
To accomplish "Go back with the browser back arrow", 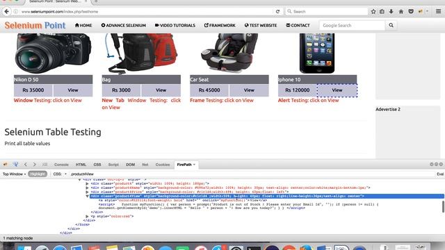I will pos(7,12).
